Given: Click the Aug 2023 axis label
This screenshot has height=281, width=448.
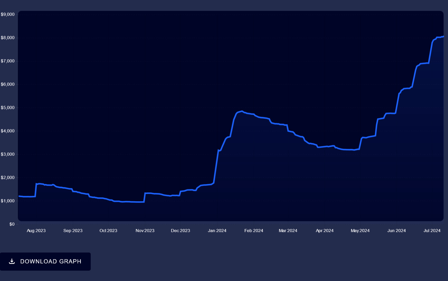Looking at the screenshot, I should click(36, 231).
